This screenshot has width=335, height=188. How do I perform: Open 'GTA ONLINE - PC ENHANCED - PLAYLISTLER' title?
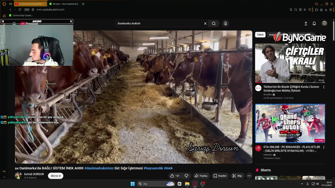292,149
